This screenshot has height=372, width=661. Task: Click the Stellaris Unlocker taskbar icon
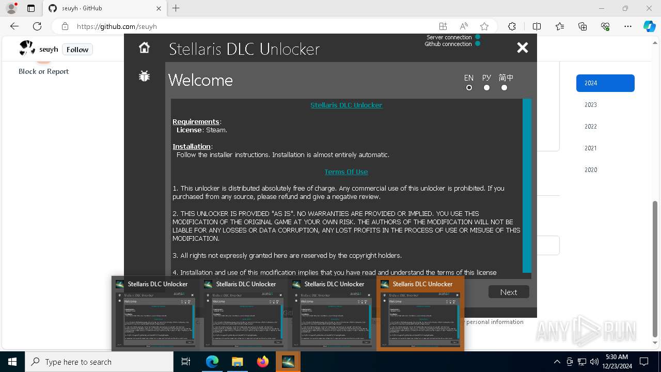point(288,362)
